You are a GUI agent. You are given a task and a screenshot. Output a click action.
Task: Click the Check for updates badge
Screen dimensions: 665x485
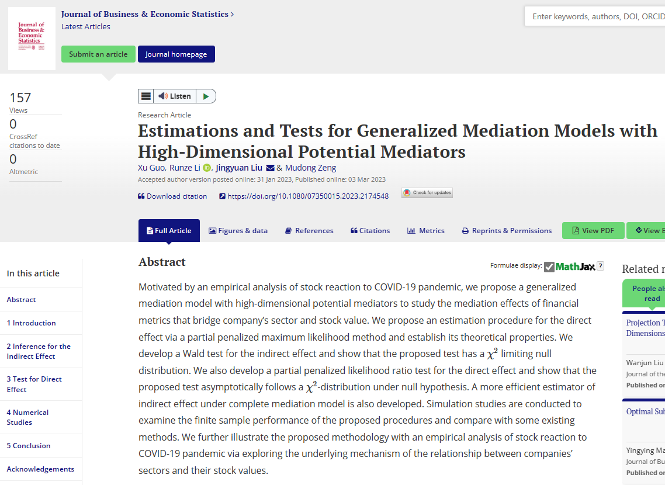coord(427,193)
